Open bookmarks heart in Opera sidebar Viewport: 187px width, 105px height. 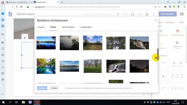[x=3, y=49]
